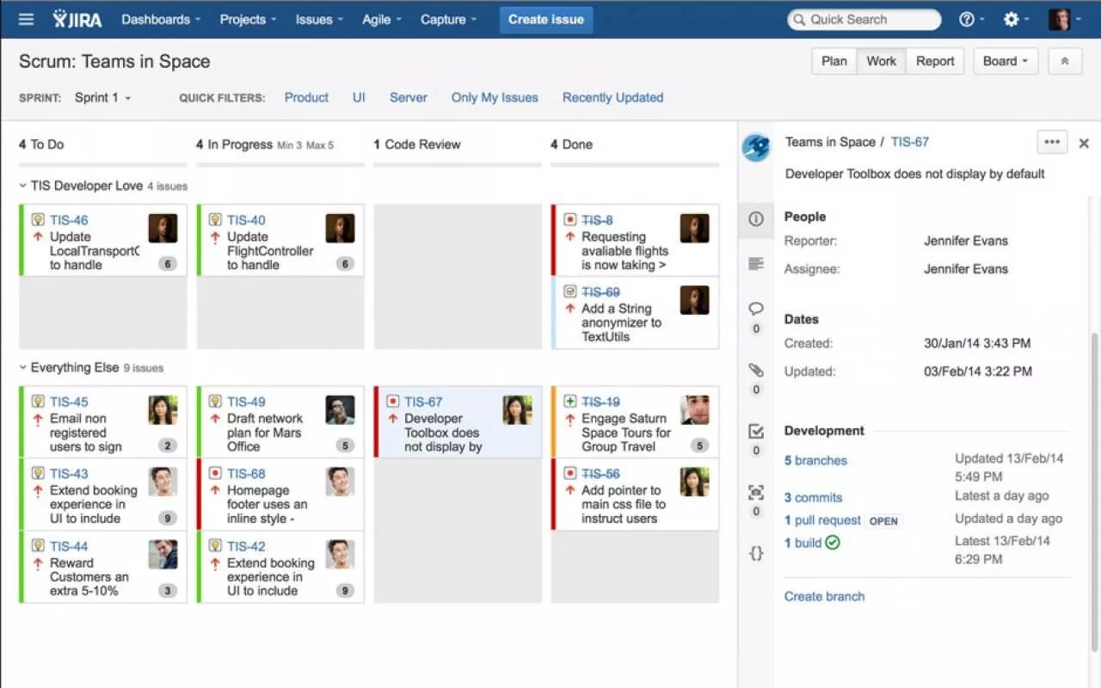
Task: Click the bug type icon on TIS-67
Action: 392,402
